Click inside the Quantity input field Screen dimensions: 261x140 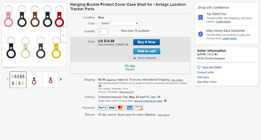click(103, 31)
